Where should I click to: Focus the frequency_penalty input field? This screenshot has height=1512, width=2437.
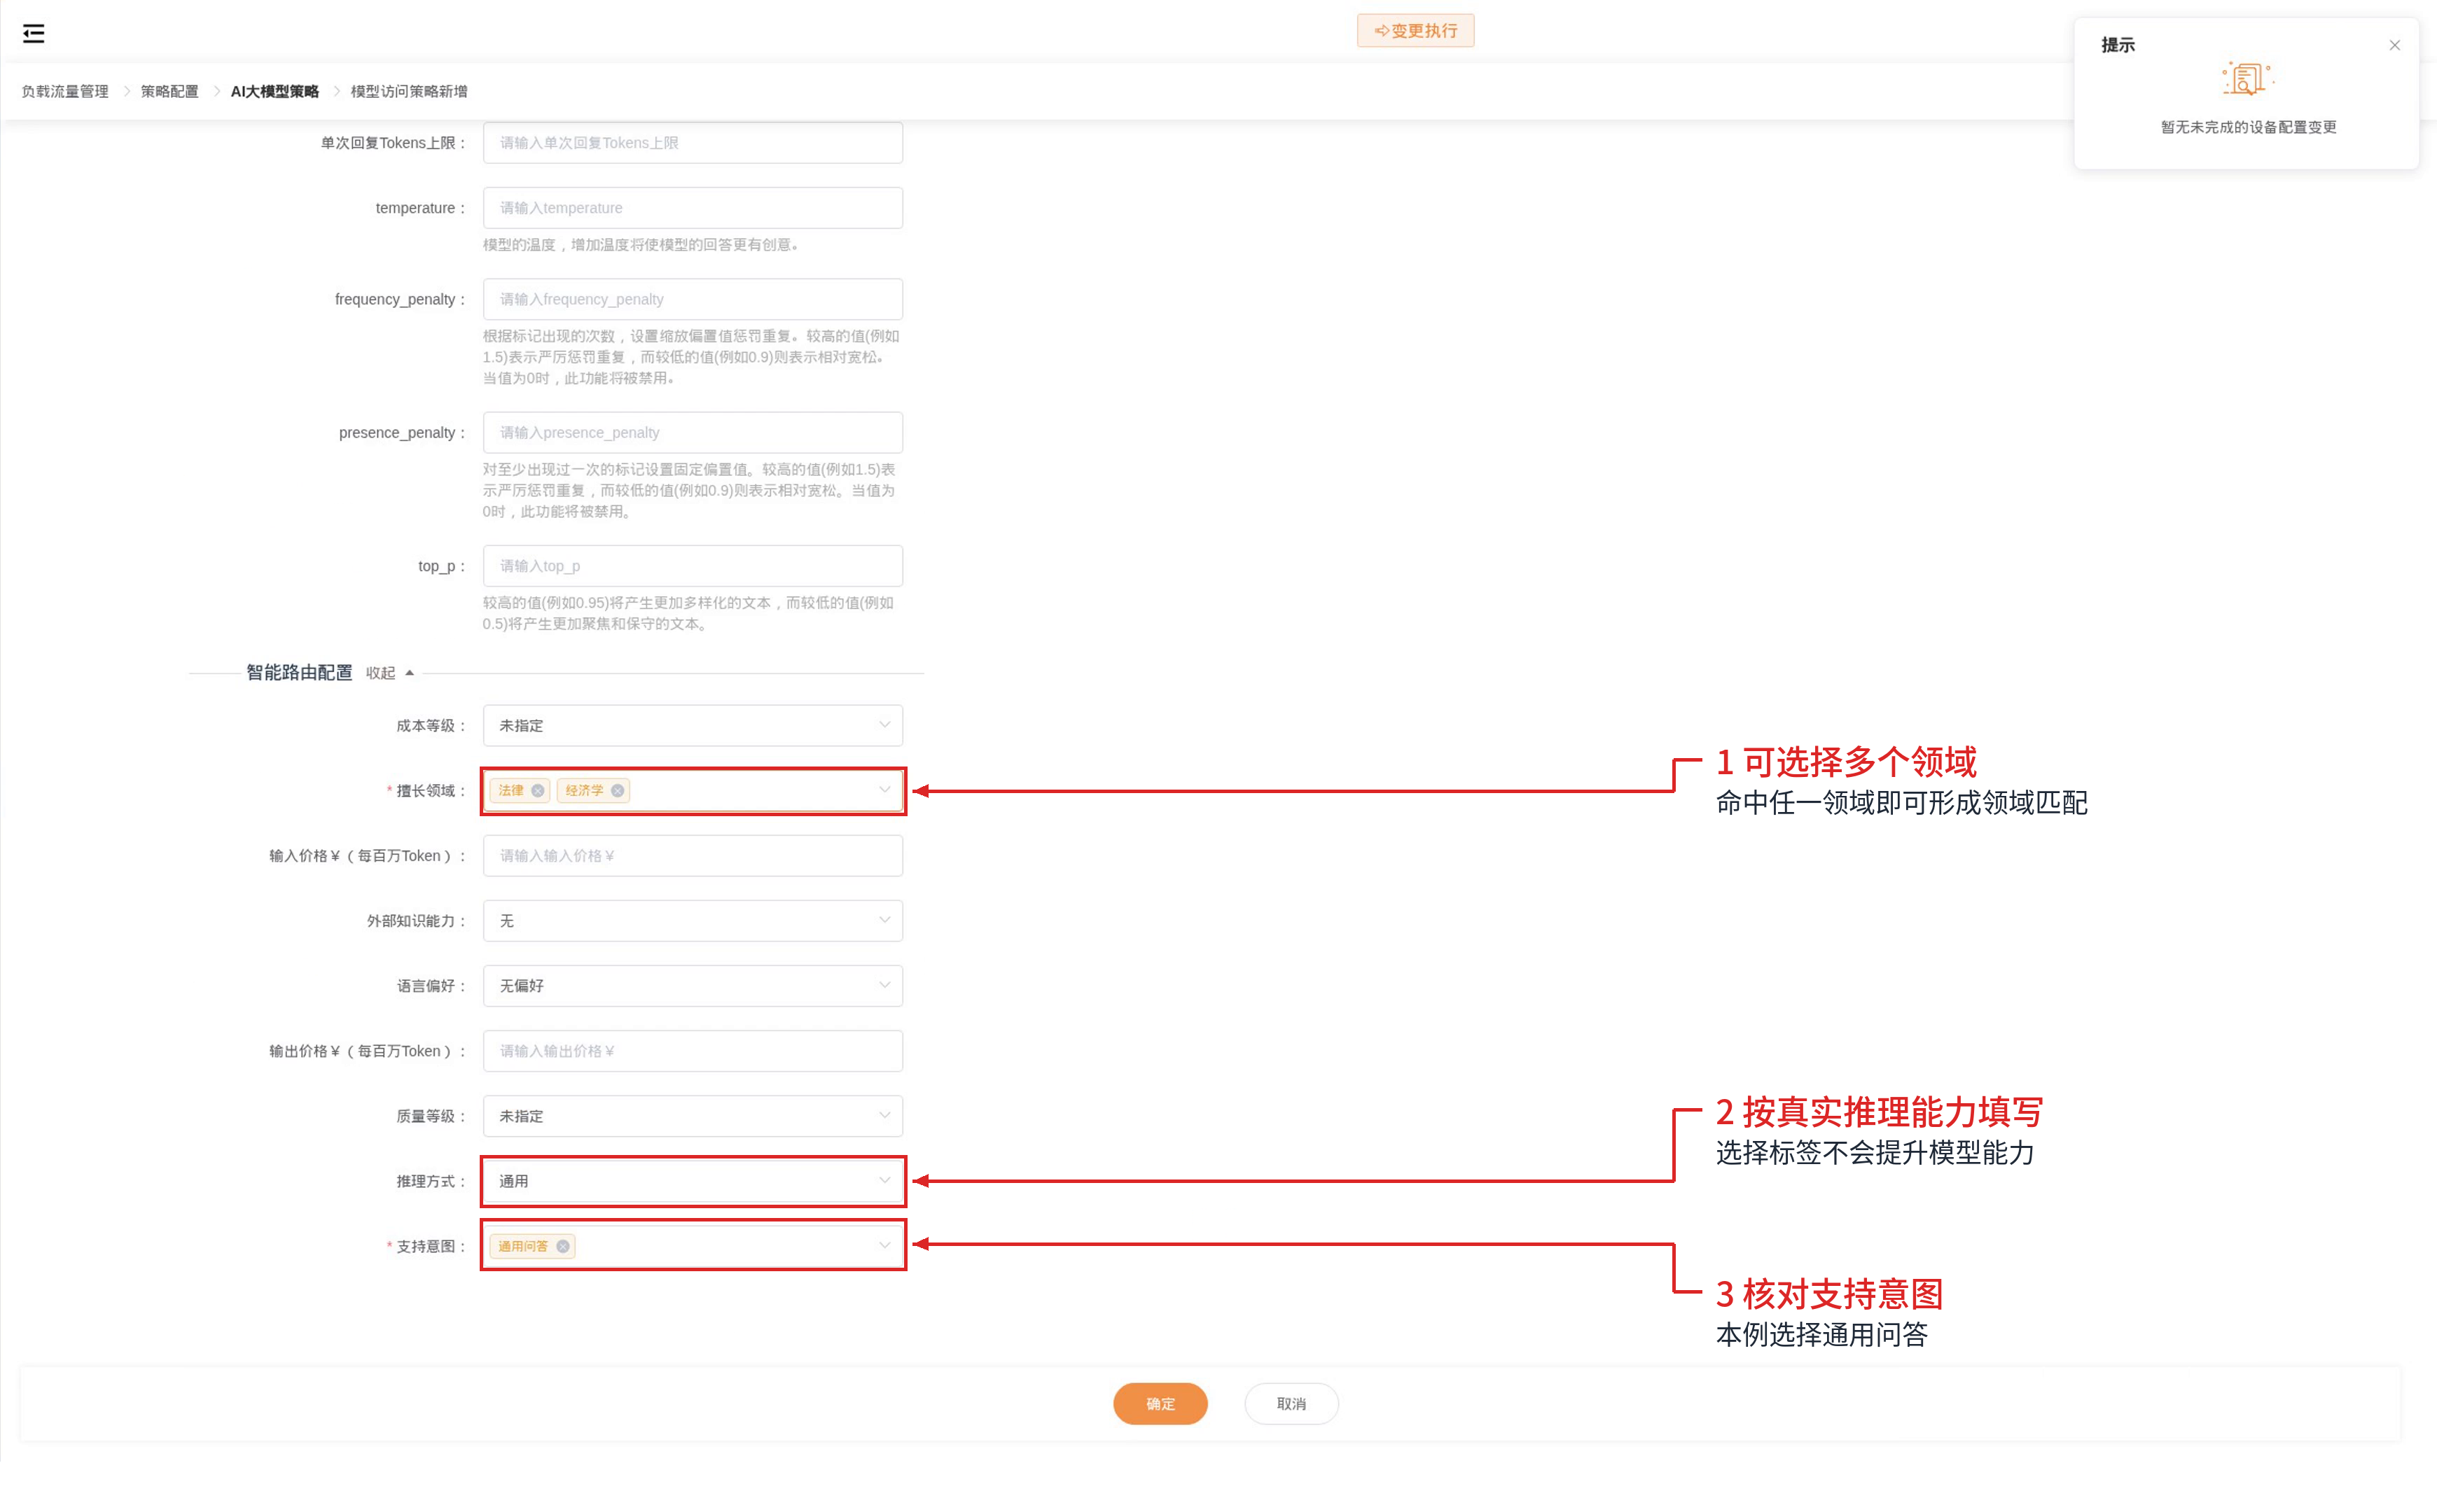(693, 299)
